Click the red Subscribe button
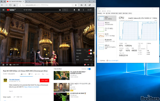 click(45, 80)
